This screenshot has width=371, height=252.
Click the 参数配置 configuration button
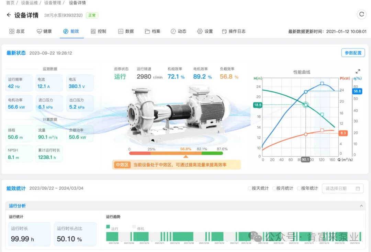pos(353,53)
